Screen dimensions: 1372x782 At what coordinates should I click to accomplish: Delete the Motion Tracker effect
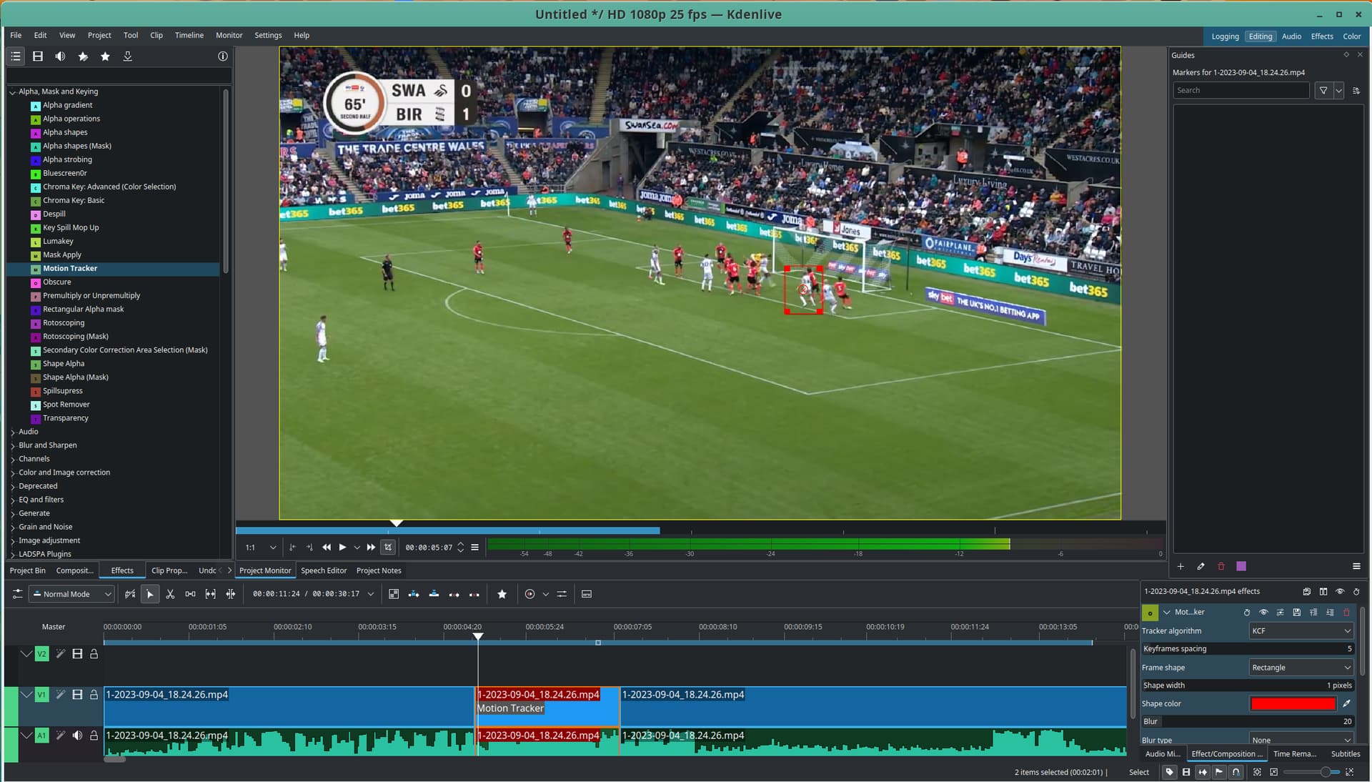(x=1346, y=613)
